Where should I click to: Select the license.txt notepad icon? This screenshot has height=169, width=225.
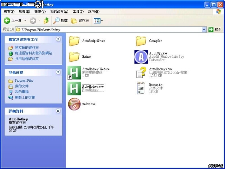pos(141,88)
